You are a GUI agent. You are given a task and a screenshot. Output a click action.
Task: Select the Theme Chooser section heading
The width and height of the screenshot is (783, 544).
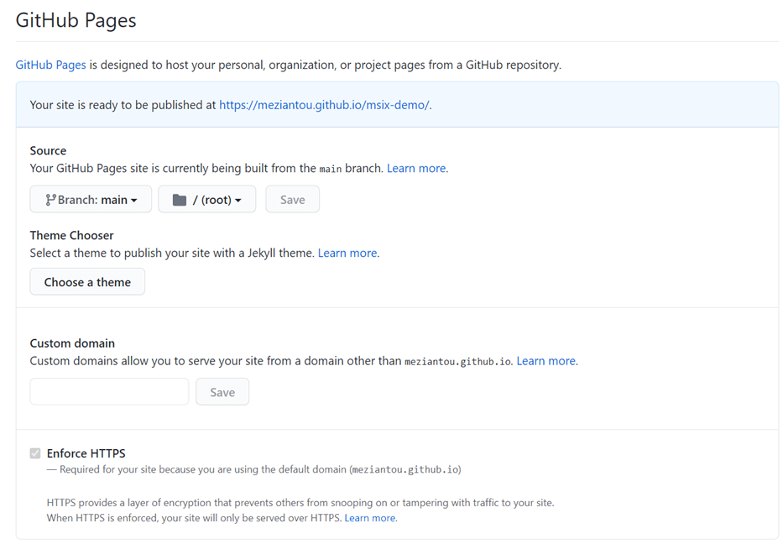(71, 235)
